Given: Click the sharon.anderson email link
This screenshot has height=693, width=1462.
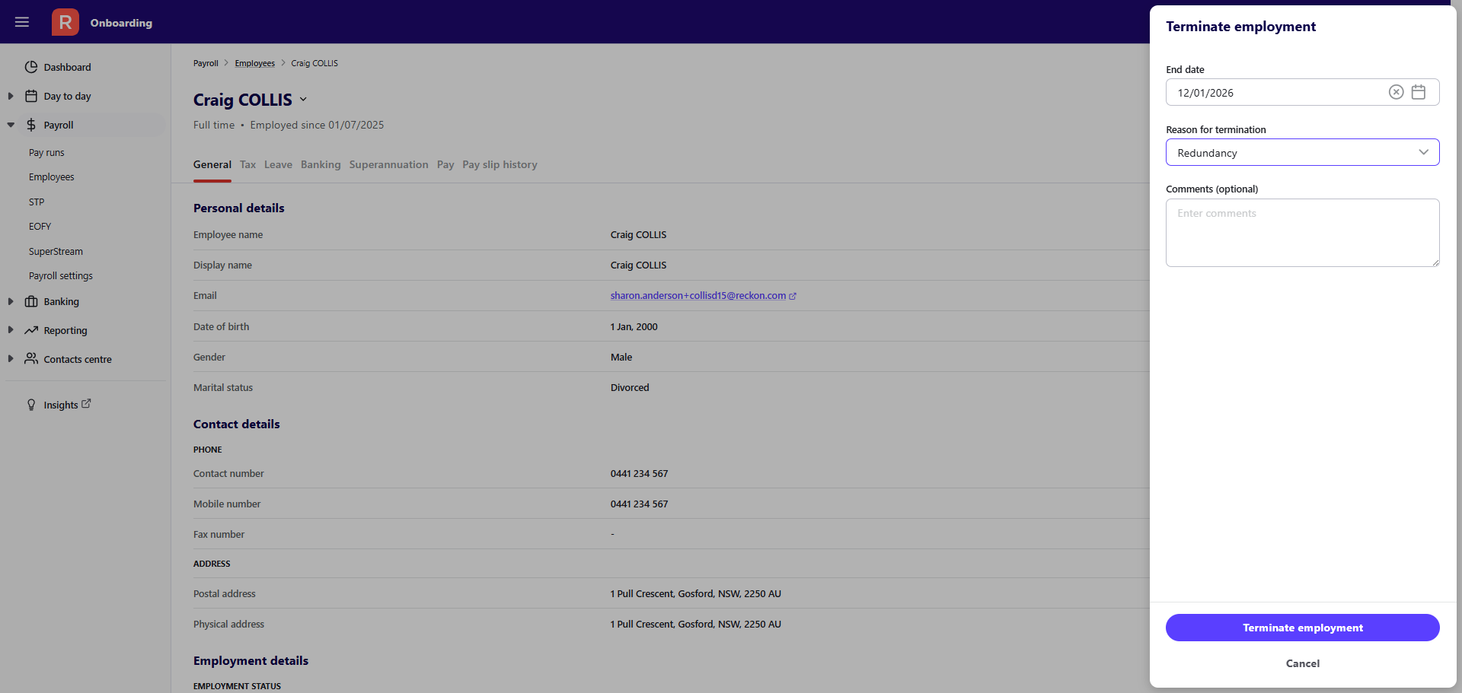Looking at the screenshot, I should pyautogui.click(x=698, y=295).
